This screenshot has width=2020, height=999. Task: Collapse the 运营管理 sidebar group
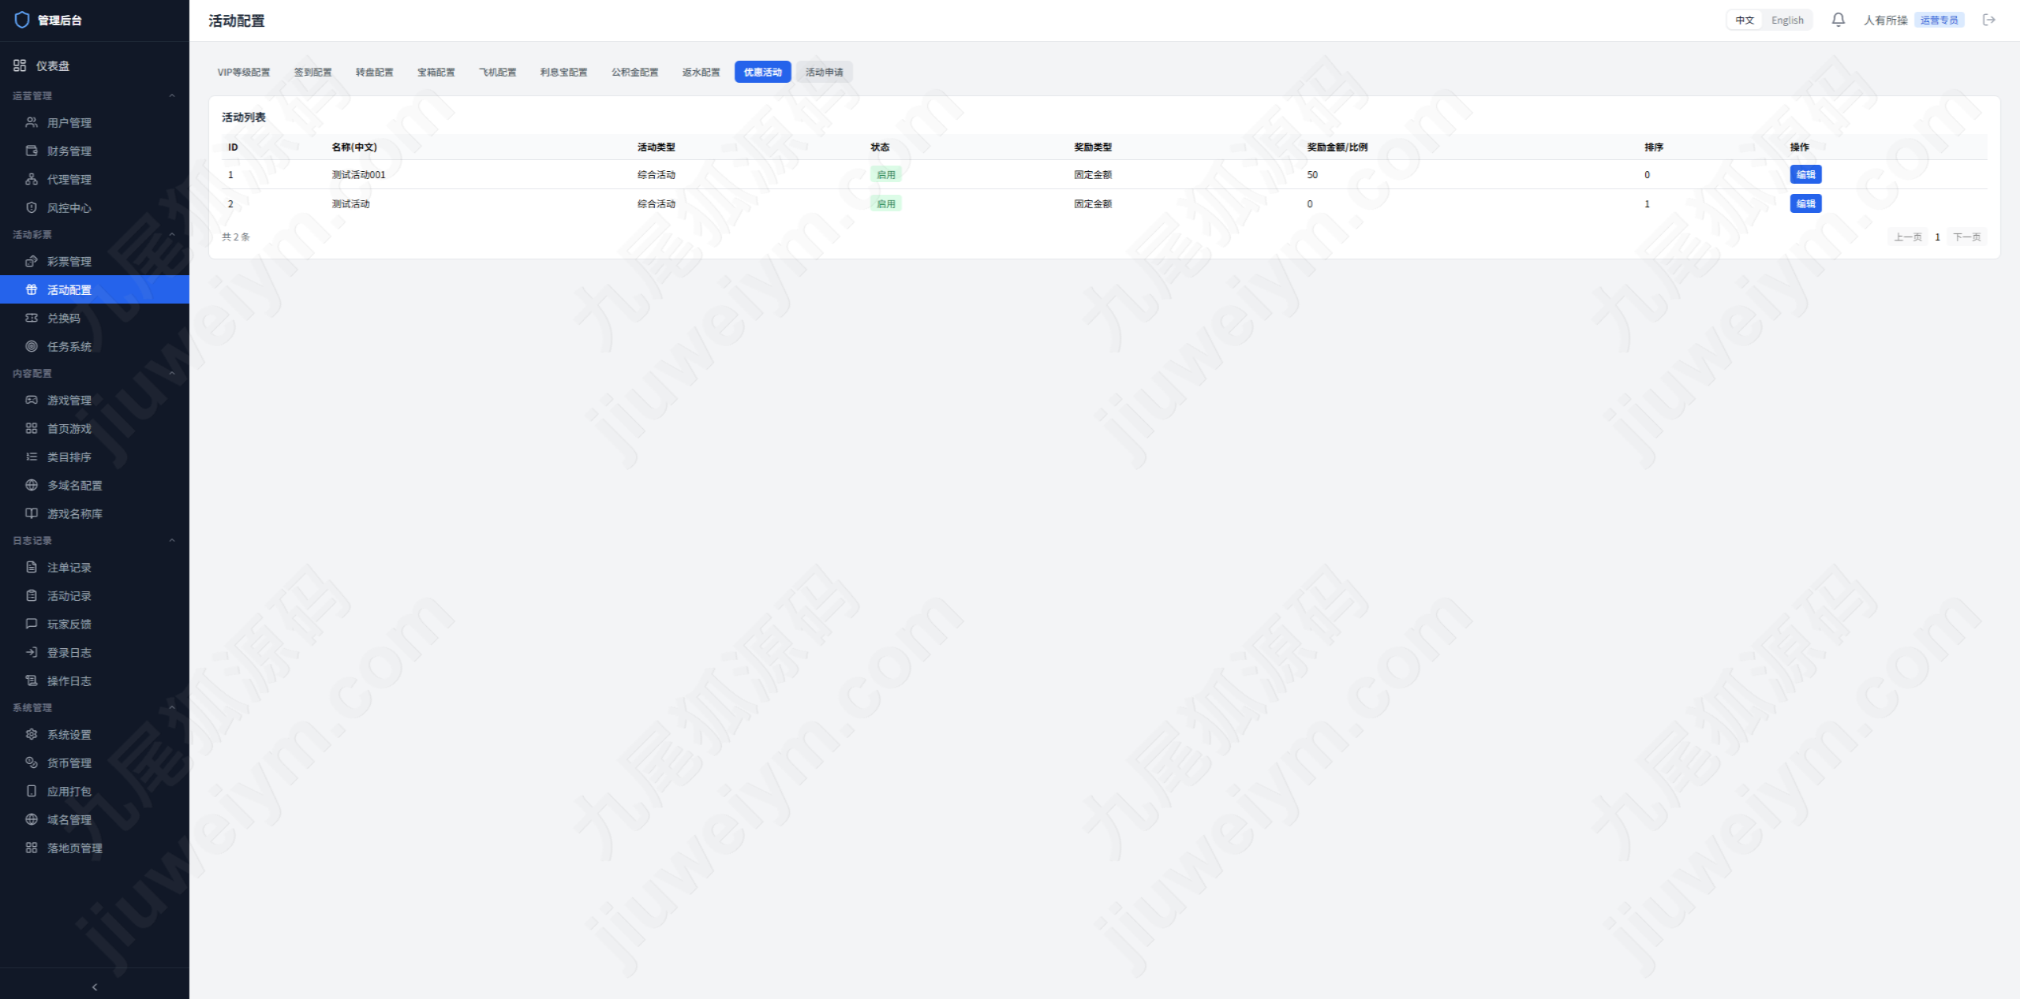[172, 95]
